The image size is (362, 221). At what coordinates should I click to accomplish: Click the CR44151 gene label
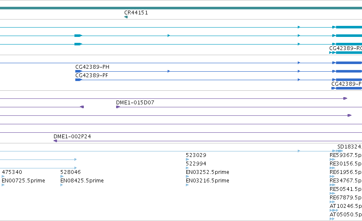point(136,13)
